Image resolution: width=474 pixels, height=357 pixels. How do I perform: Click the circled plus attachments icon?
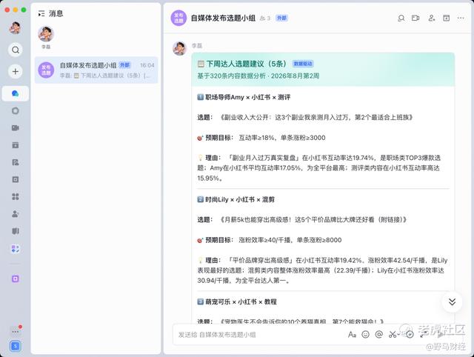pos(410,334)
